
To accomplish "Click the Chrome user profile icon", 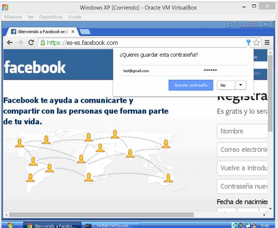I will coord(233,25).
